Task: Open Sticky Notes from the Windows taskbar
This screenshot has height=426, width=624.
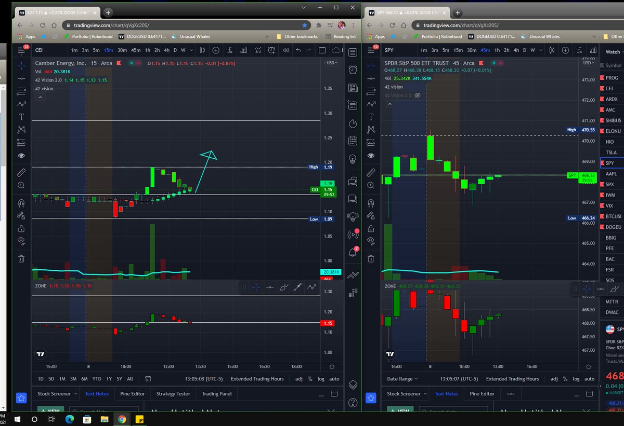Action: pyautogui.click(x=140, y=419)
